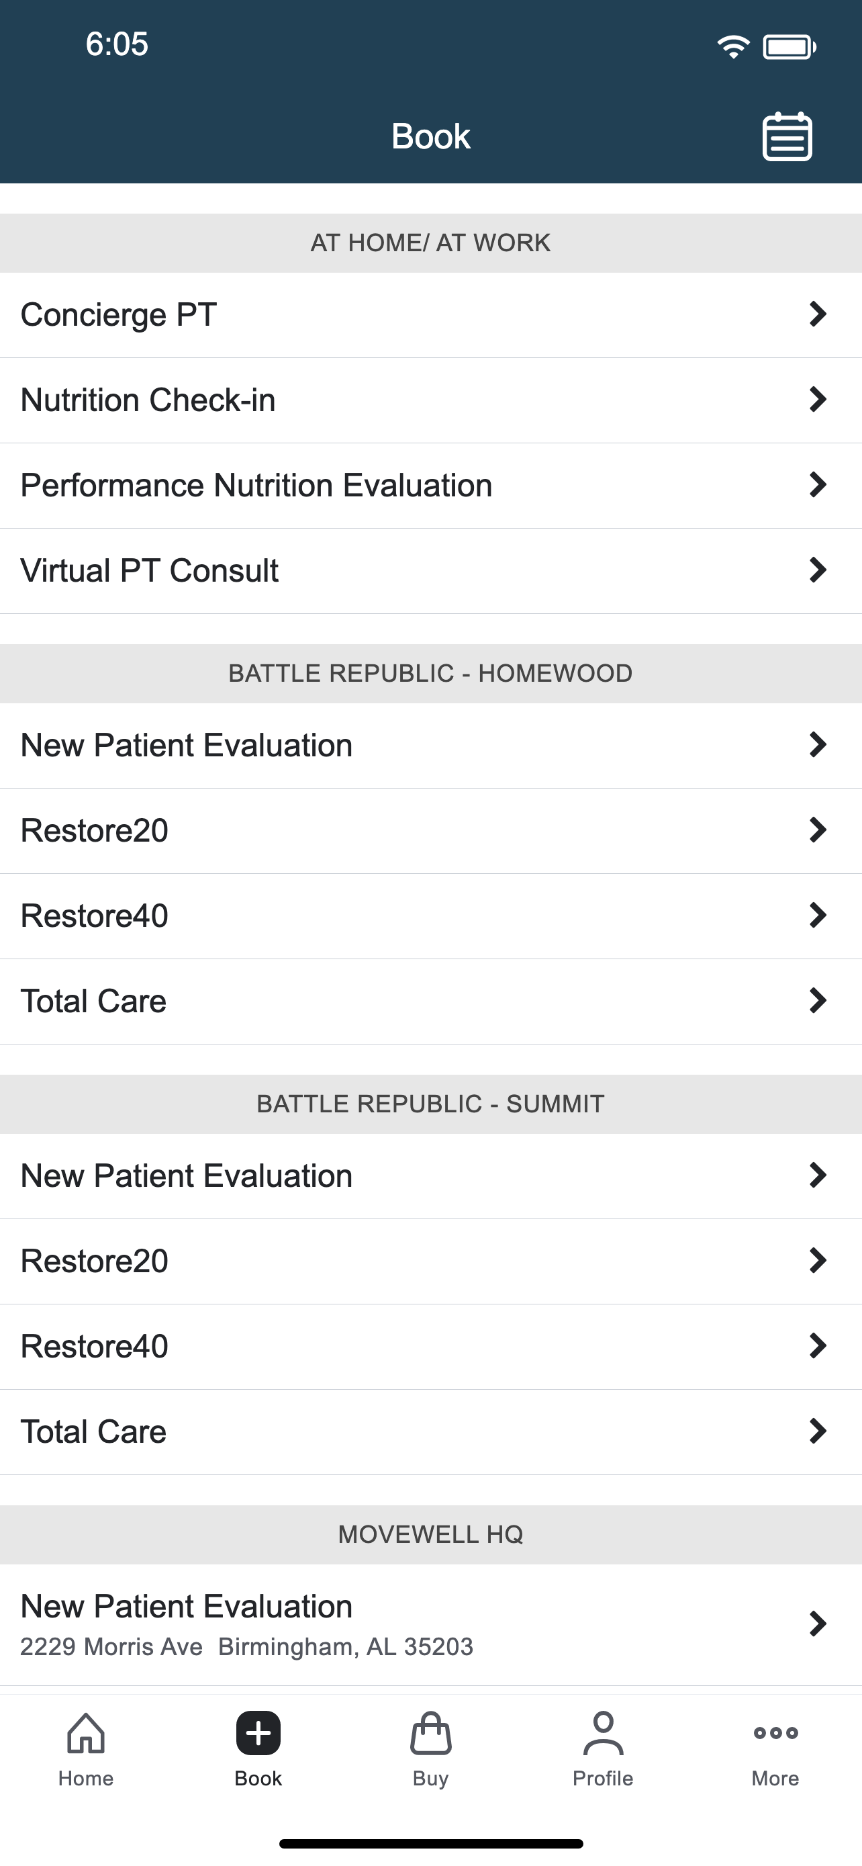Open Summit New Patient Evaluation chevron
The image size is (862, 1866).
(818, 1175)
